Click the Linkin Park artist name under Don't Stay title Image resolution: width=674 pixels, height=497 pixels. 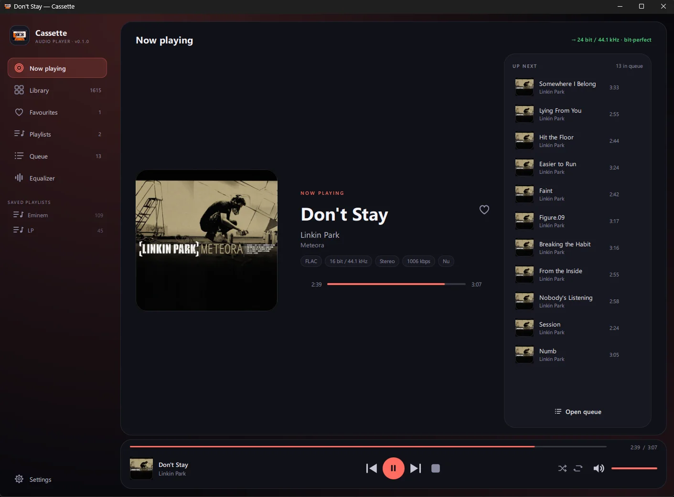tap(320, 235)
